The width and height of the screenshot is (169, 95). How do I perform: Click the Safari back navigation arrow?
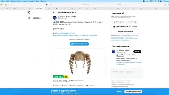pyautogui.click(x=11, y=5)
